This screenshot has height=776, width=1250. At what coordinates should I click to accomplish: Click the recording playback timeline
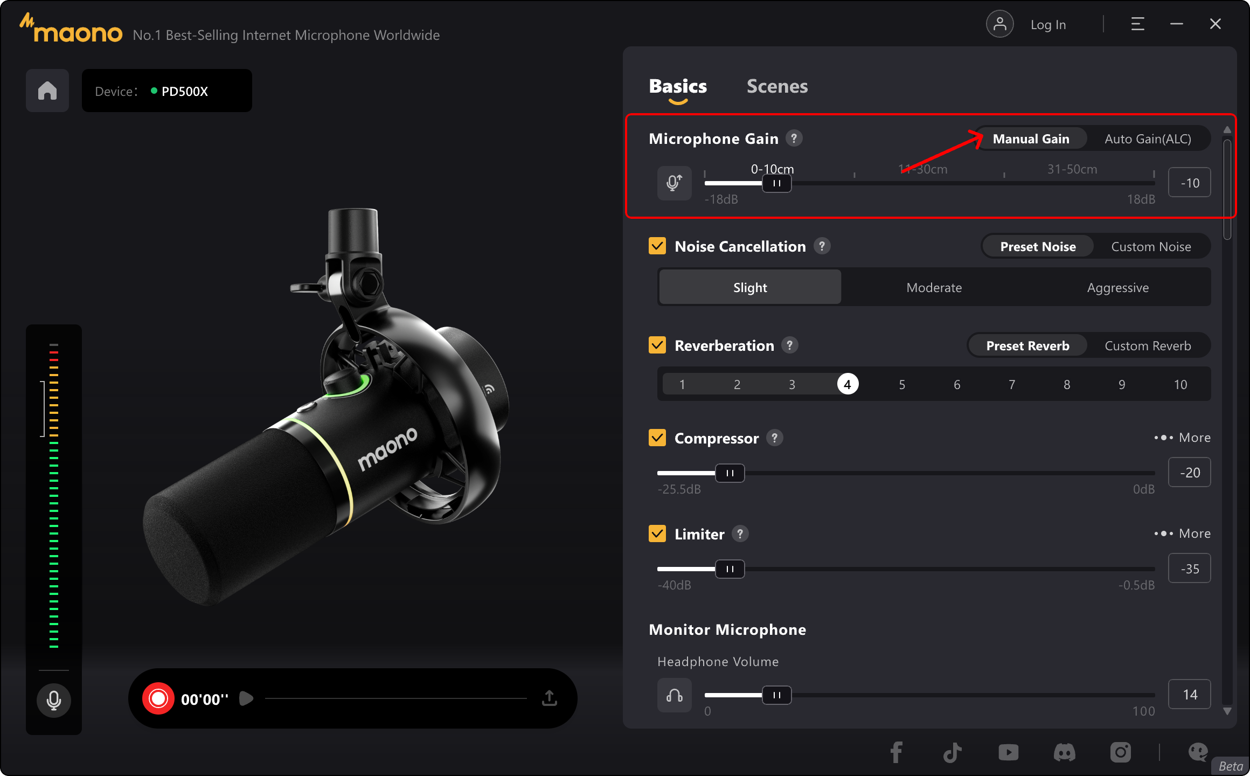[x=396, y=698]
